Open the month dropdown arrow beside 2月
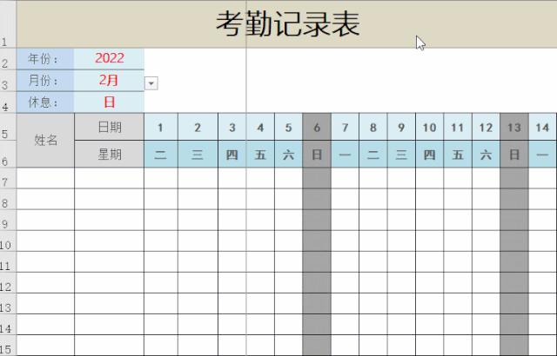 coord(151,83)
